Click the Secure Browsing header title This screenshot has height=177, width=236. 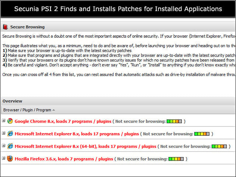pyautogui.click(x=27, y=27)
